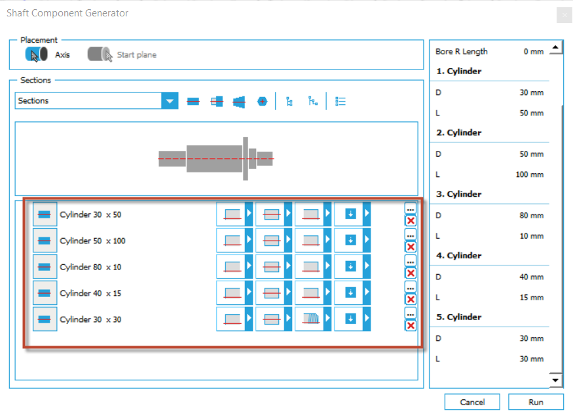This screenshot has width=573, height=419.
Task: Expand the first edge feature arrow of Cylinder 30 x 50
Action: [248, 213]
